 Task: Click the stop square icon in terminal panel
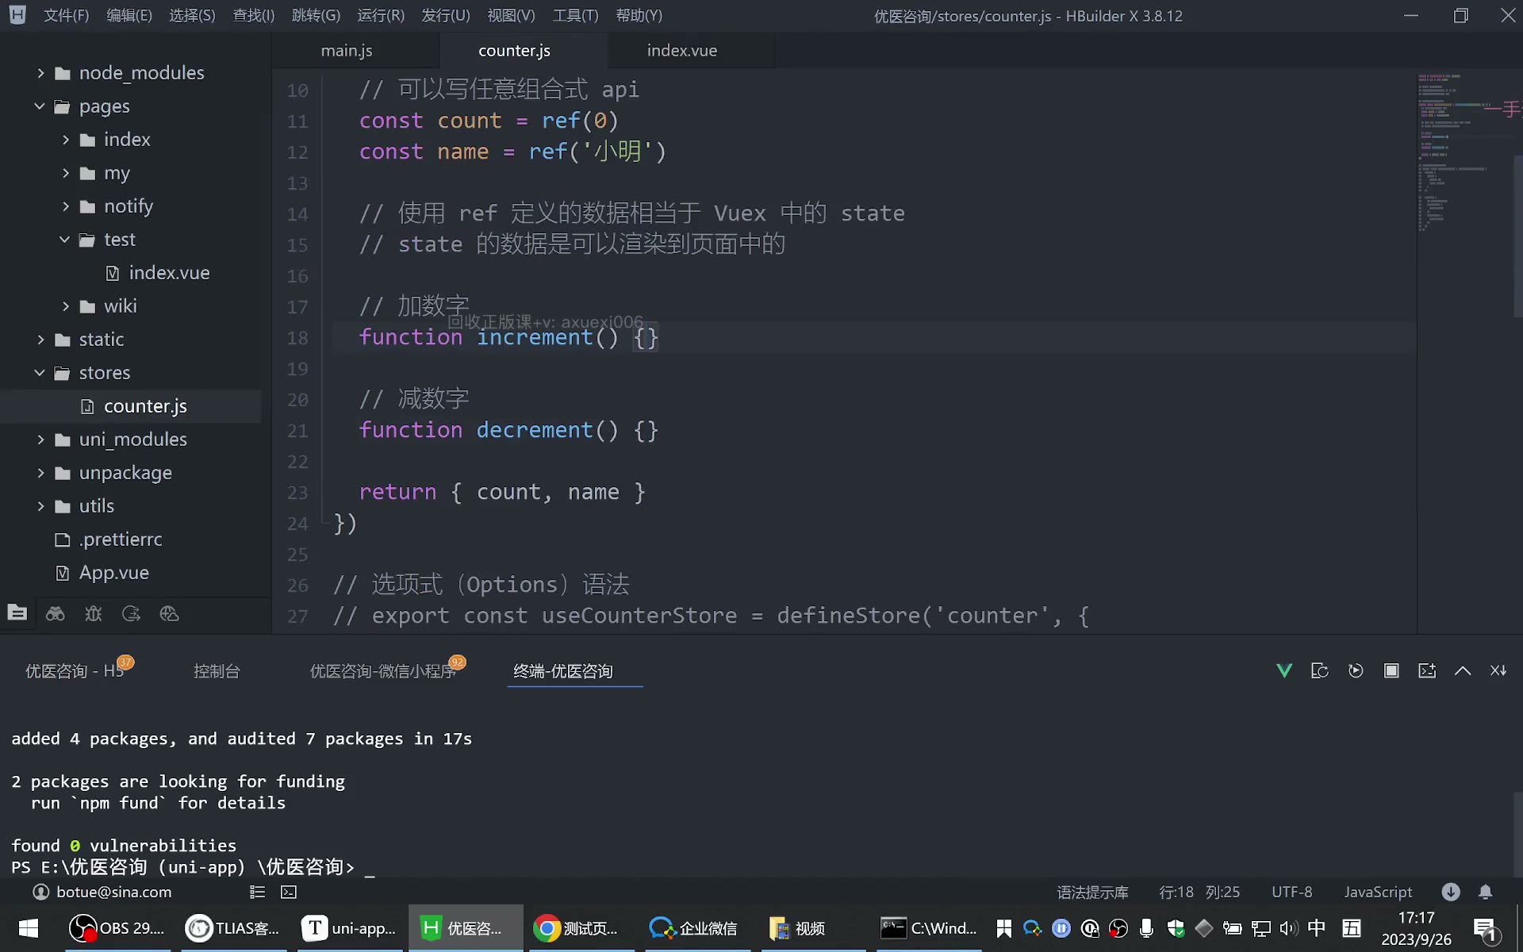click(x=1391, y=671)
